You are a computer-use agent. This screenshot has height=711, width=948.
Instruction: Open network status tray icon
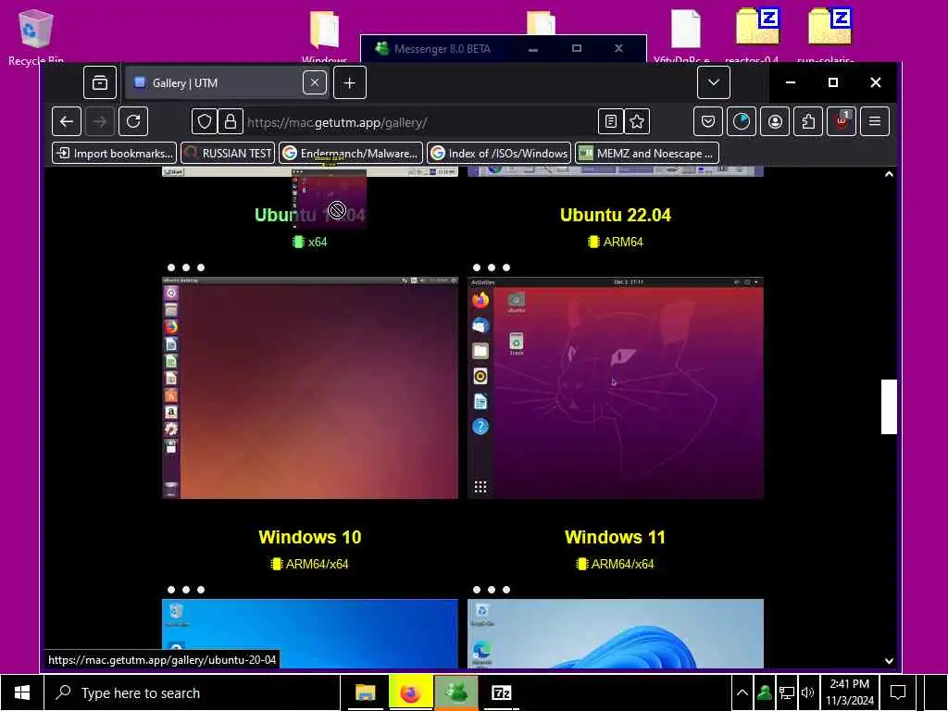(x=787, y=692)
